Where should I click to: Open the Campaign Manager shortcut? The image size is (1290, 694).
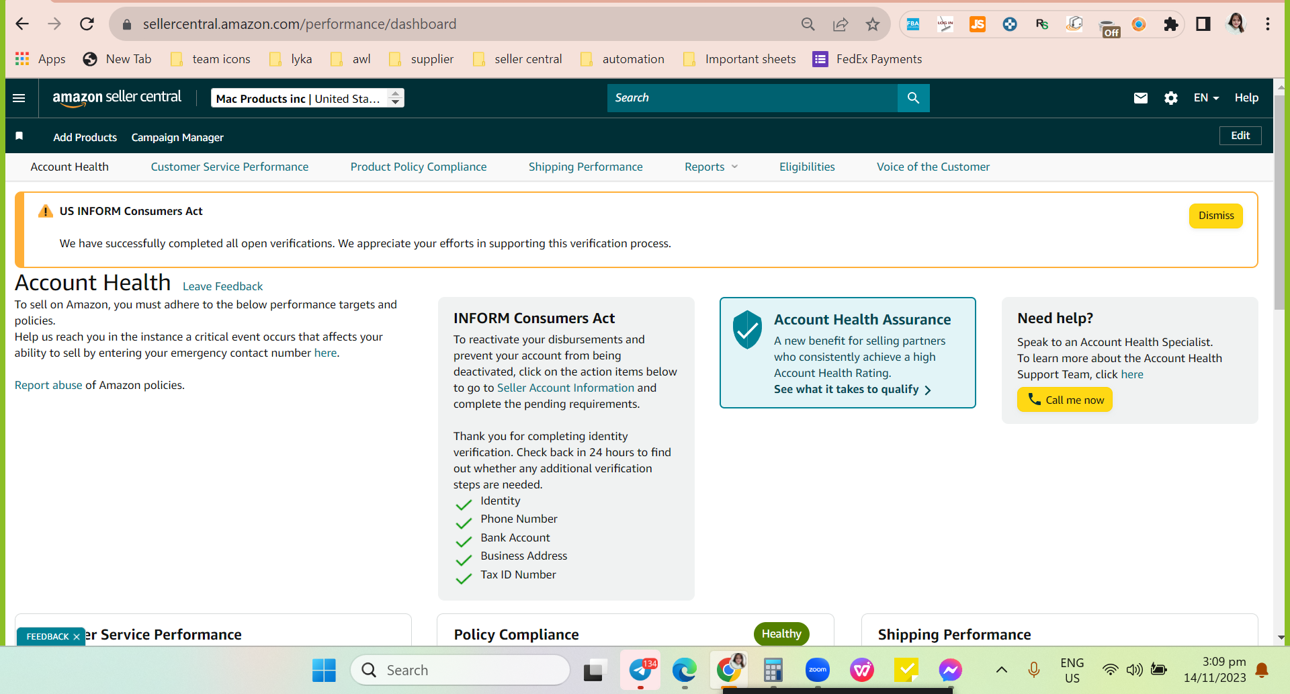pos(177,137)
